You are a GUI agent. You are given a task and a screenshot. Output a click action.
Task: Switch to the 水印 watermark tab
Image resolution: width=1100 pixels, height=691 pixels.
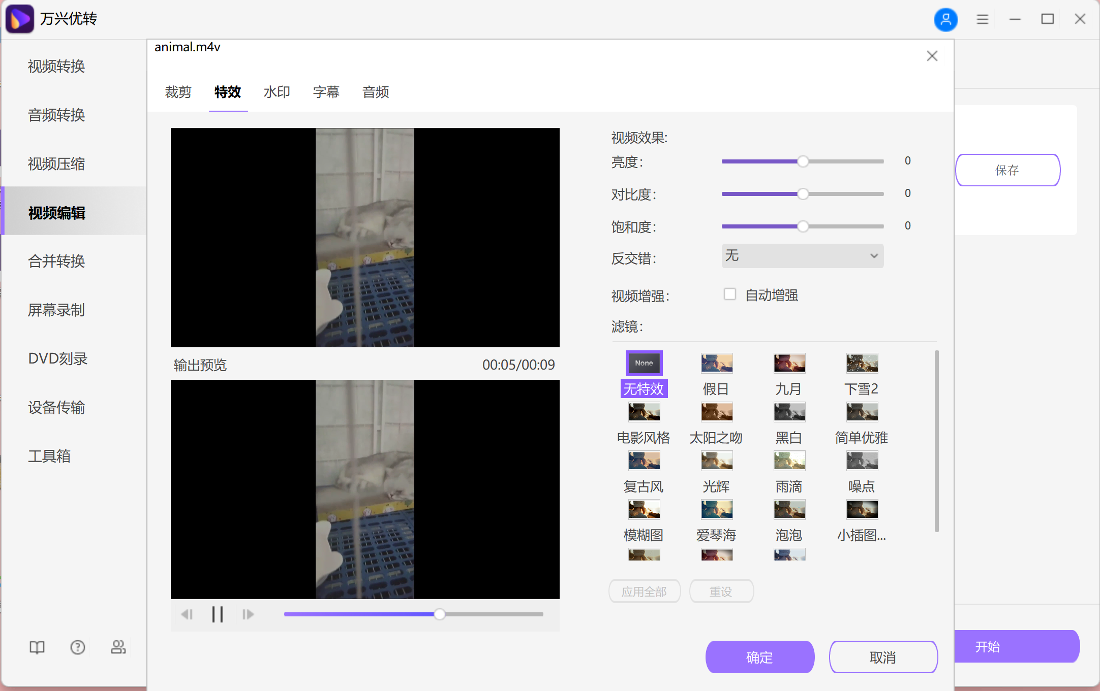click(276, 92)
